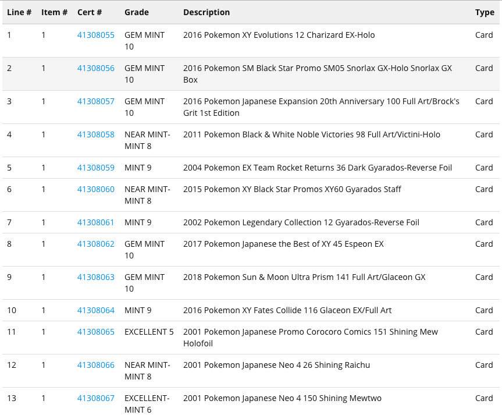This screenshot has height=415, width=502.
Task: Click the Cert # column header
Action: [x=90, y=12]
